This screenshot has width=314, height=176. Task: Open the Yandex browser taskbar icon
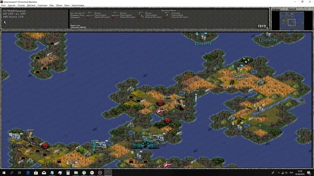[92, 173]
